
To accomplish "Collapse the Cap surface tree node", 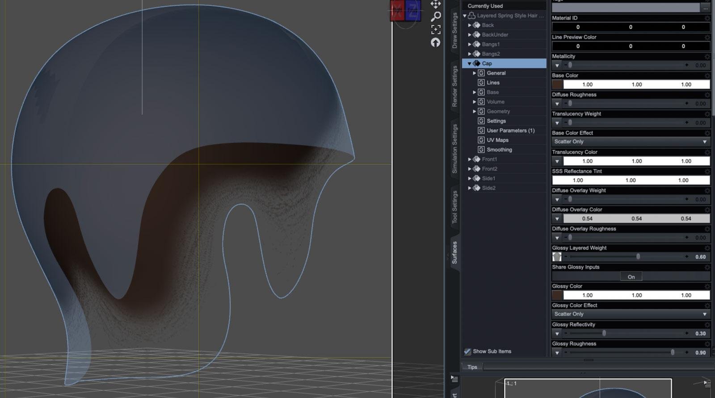I will [469, 63].
